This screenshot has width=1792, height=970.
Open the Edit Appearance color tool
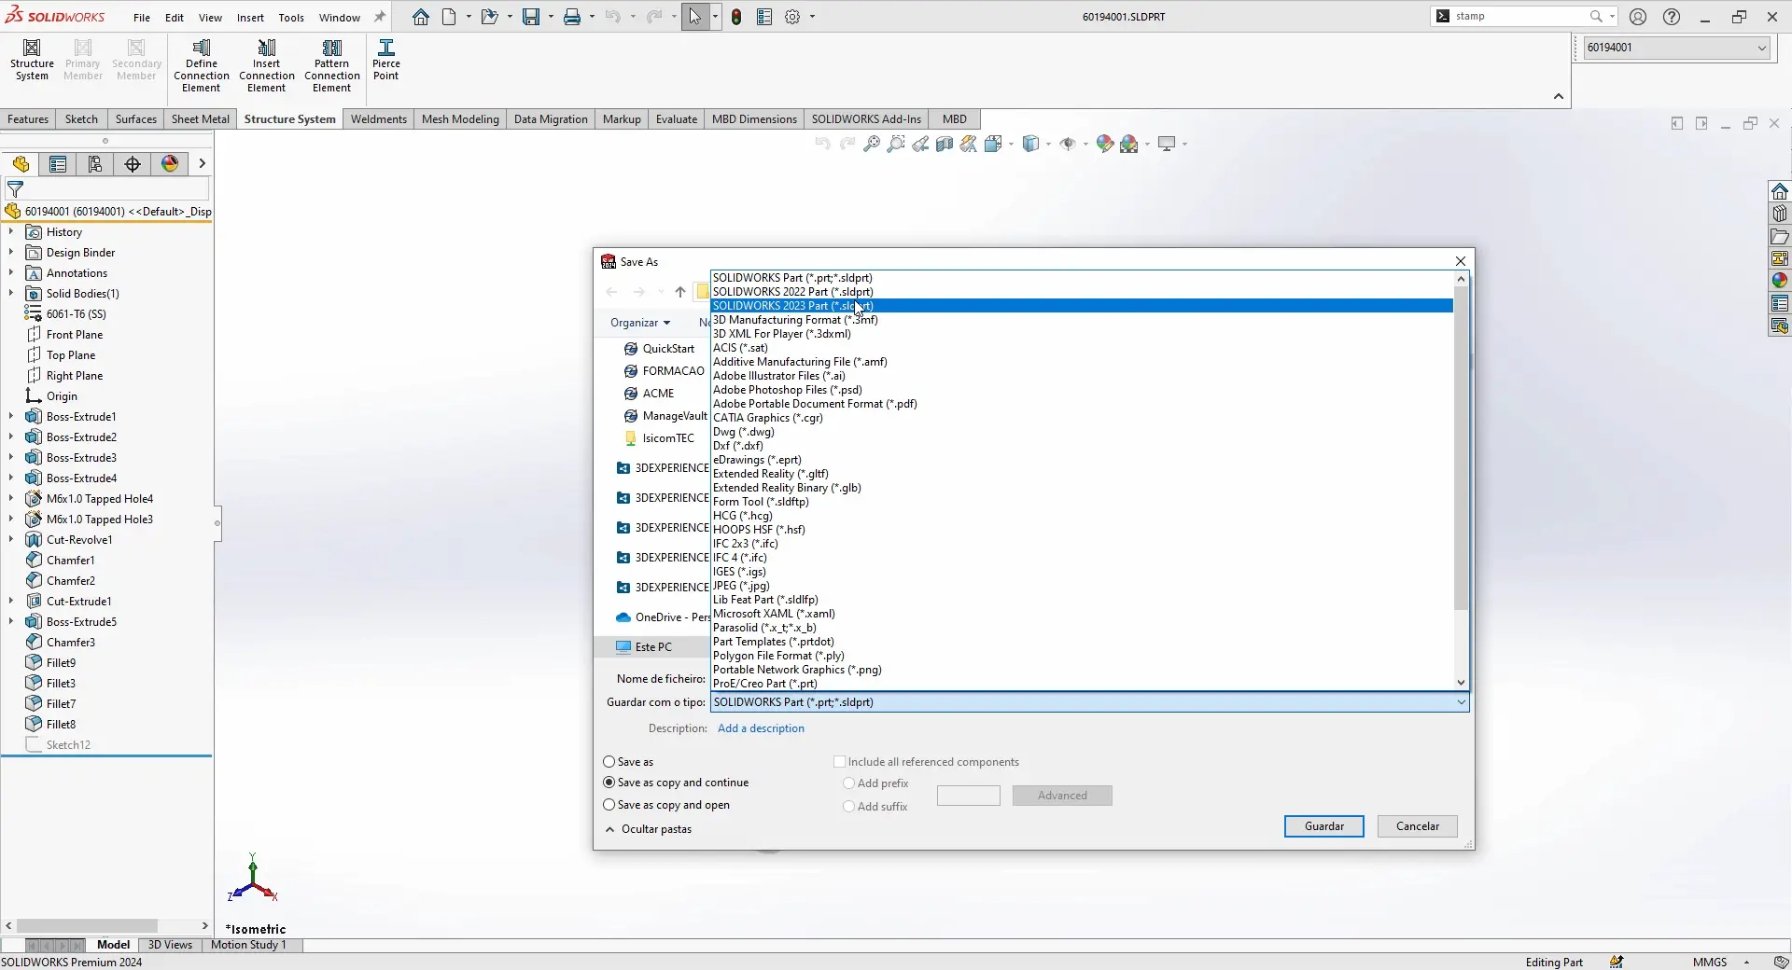tap(1104, 144)
